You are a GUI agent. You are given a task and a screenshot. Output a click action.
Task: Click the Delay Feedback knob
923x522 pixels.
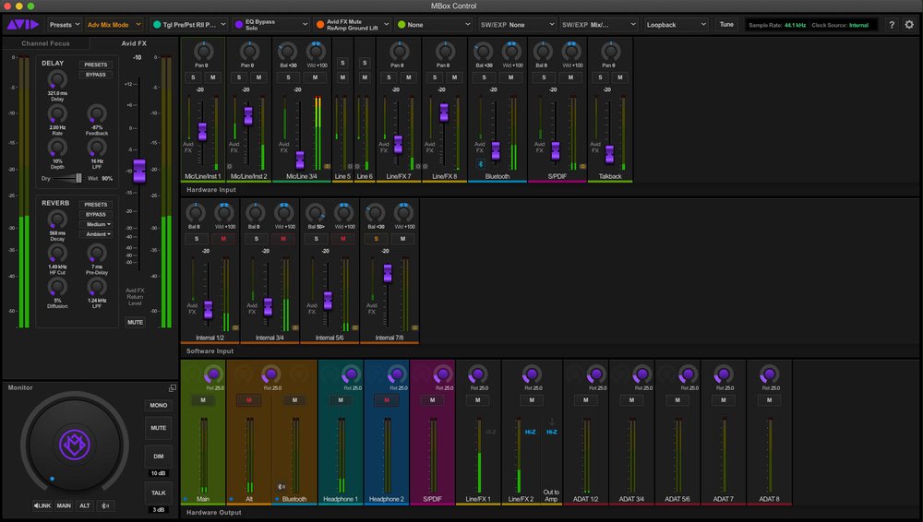tap(97, 113)
